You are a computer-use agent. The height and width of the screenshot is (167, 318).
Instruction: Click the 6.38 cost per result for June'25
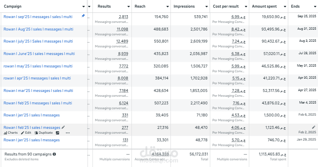(235, 54)
